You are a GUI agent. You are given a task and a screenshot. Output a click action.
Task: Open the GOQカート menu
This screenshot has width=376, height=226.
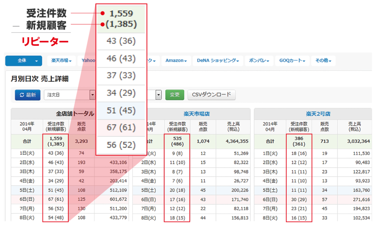pos(292,61)
